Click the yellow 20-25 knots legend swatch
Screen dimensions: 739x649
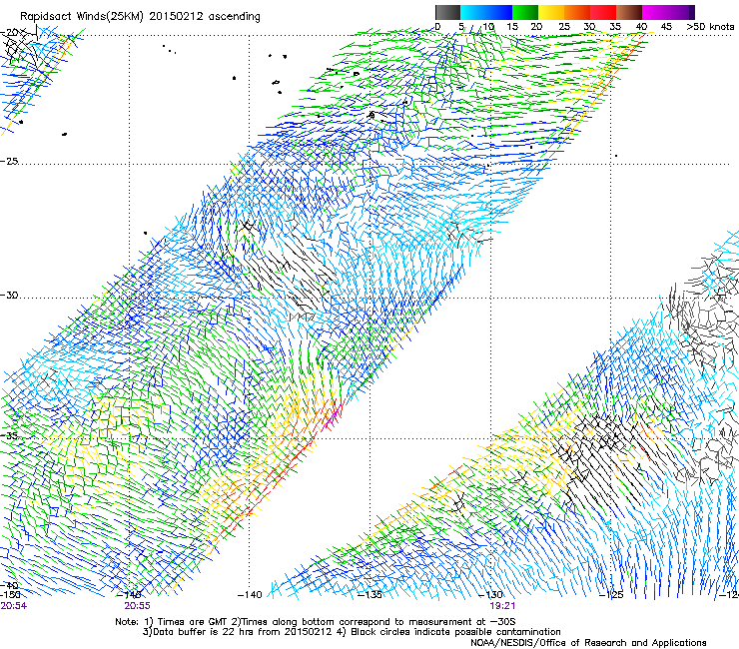551,12
